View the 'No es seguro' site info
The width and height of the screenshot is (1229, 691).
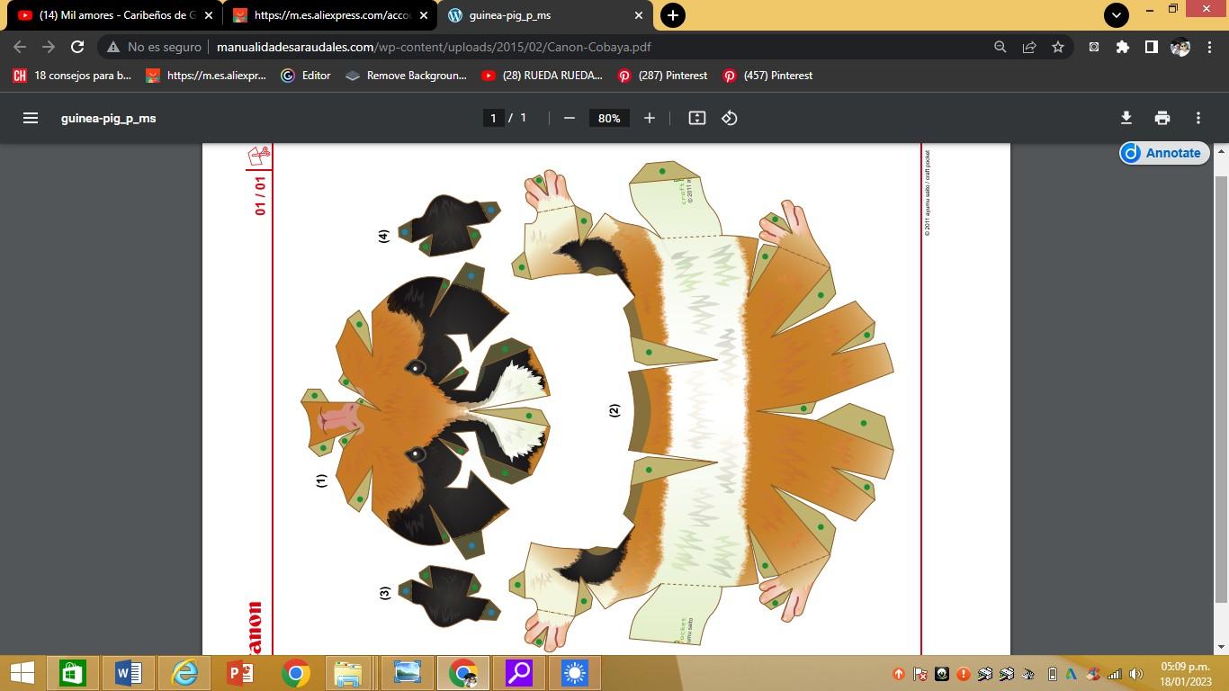[x=154, y=47]
